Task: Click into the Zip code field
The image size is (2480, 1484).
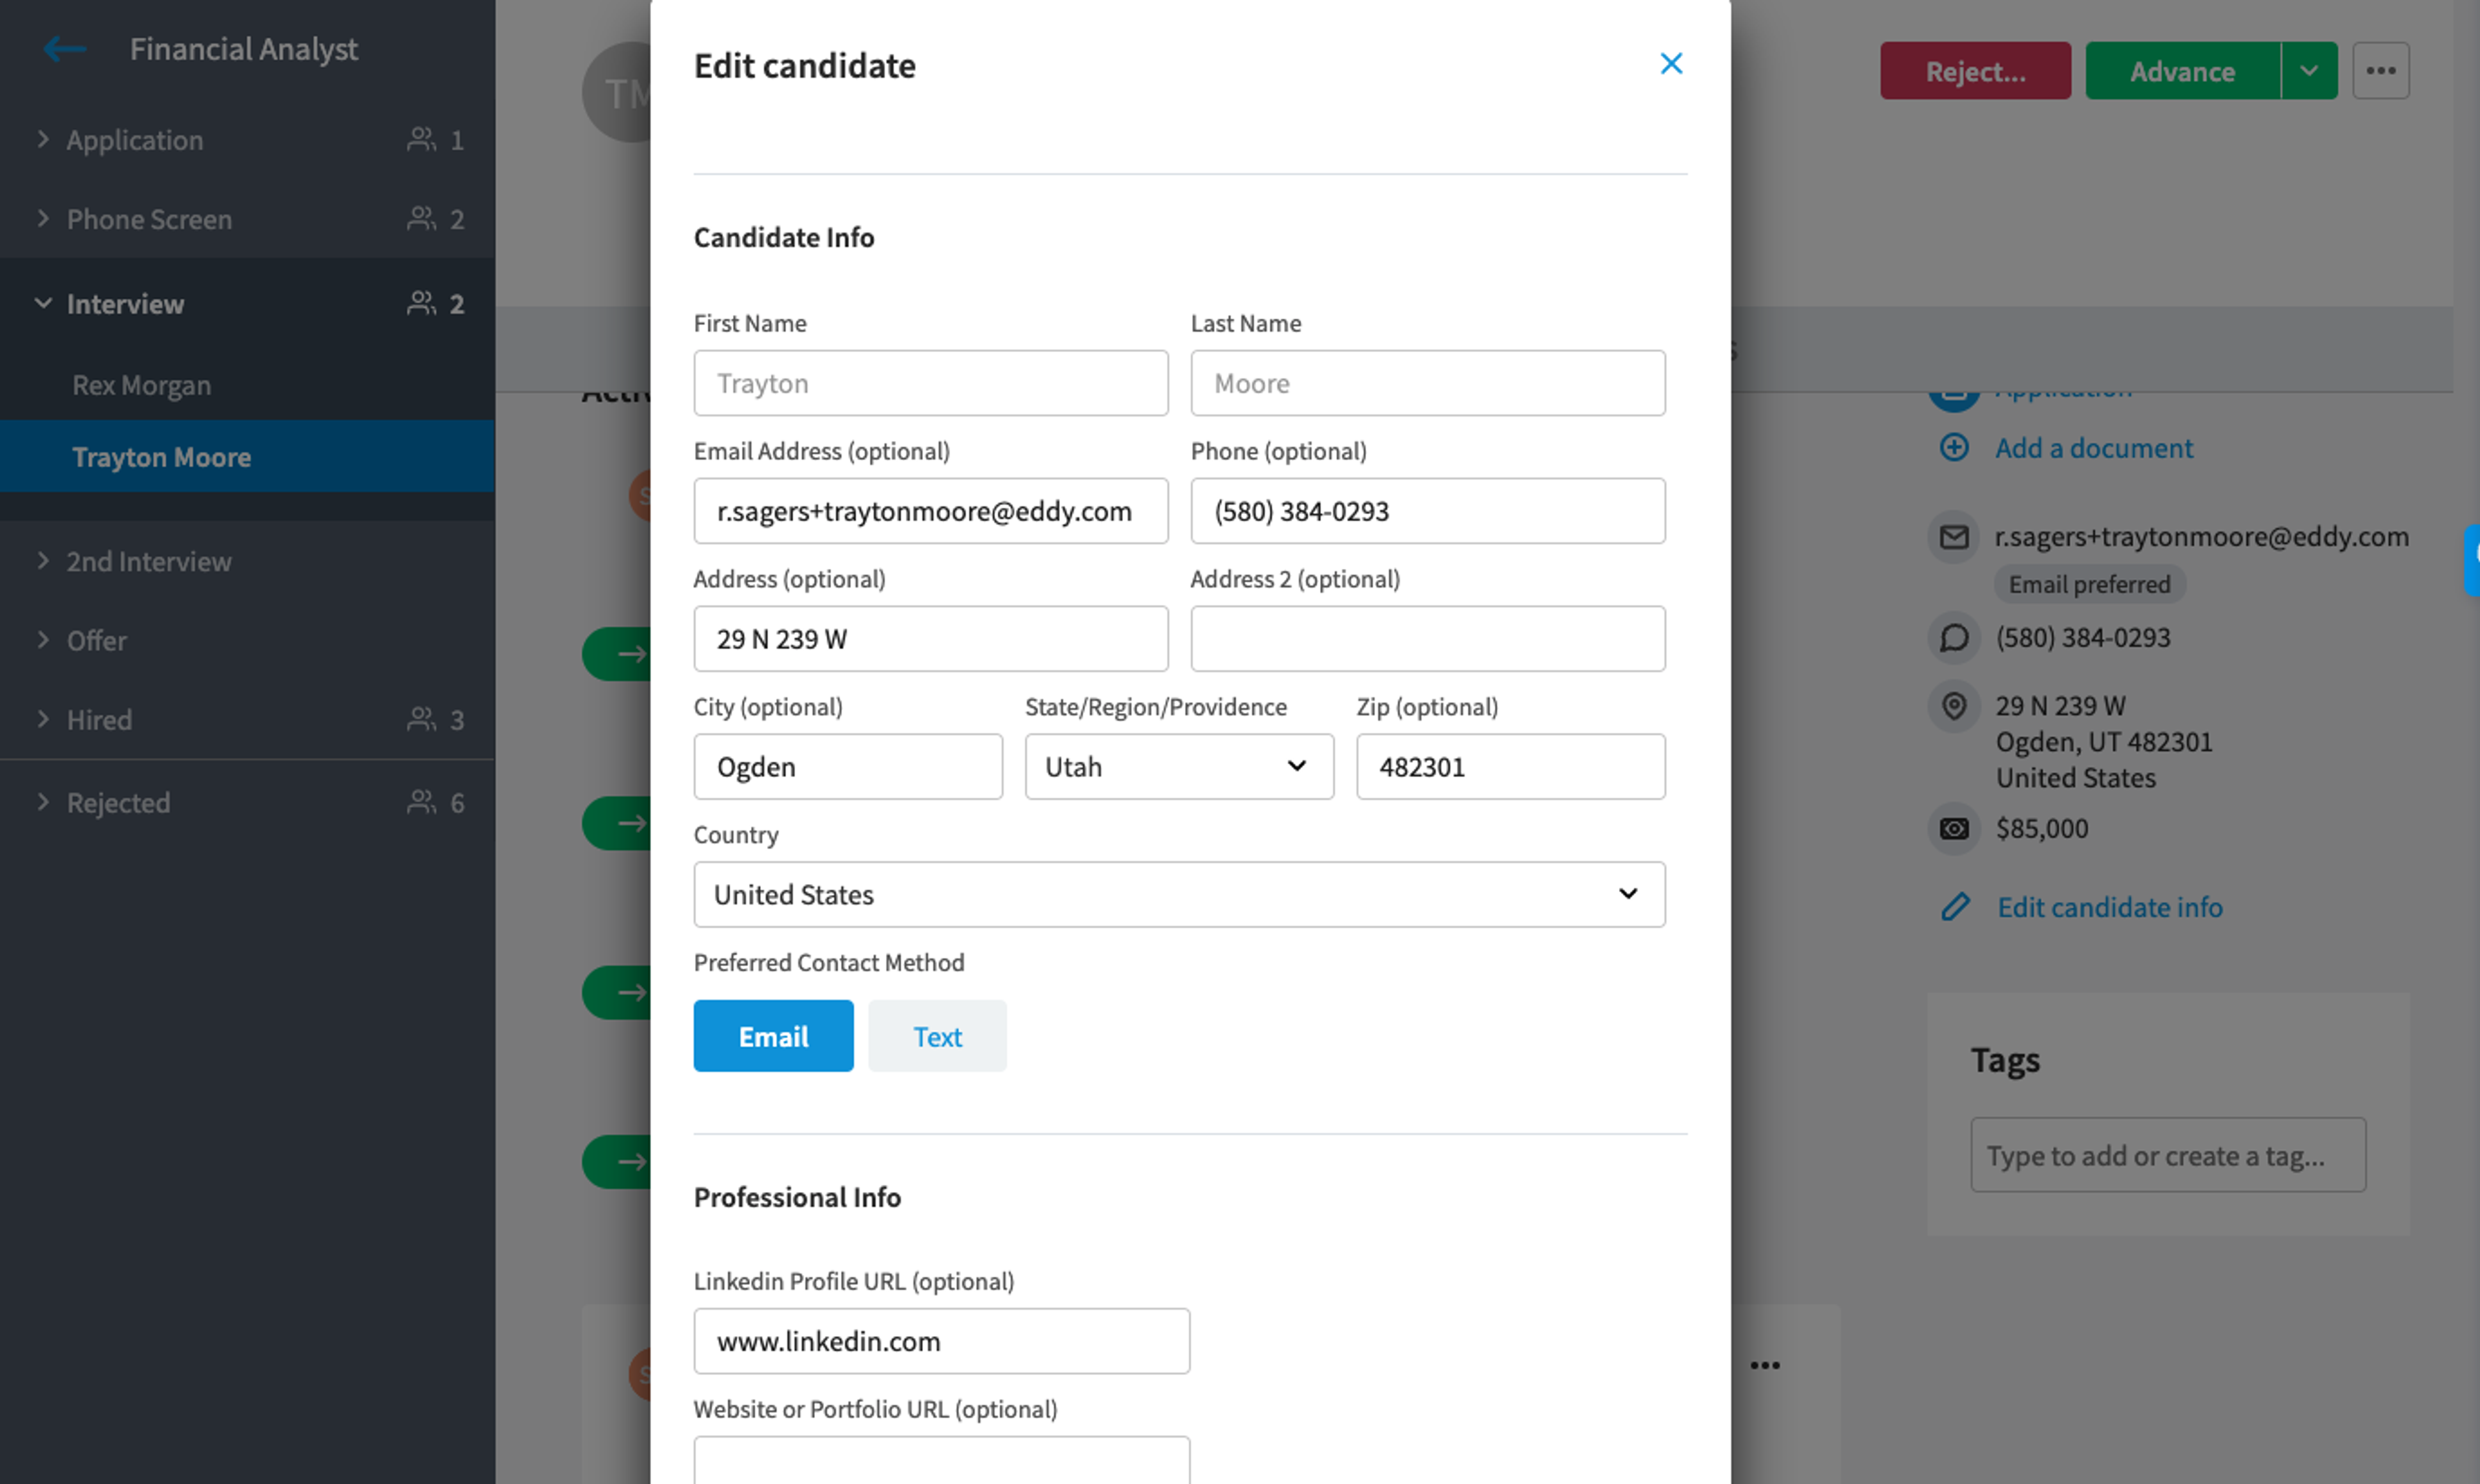Action: [1510, 767]
